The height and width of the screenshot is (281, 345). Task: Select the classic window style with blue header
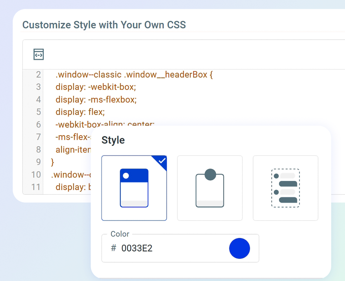134,188
